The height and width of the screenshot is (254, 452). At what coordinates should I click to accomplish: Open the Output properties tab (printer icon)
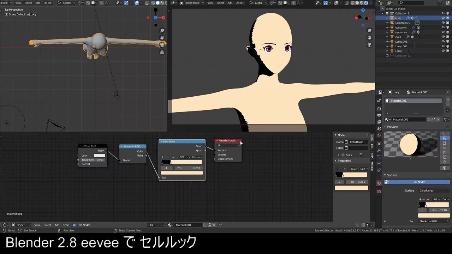tap(379, 115)
